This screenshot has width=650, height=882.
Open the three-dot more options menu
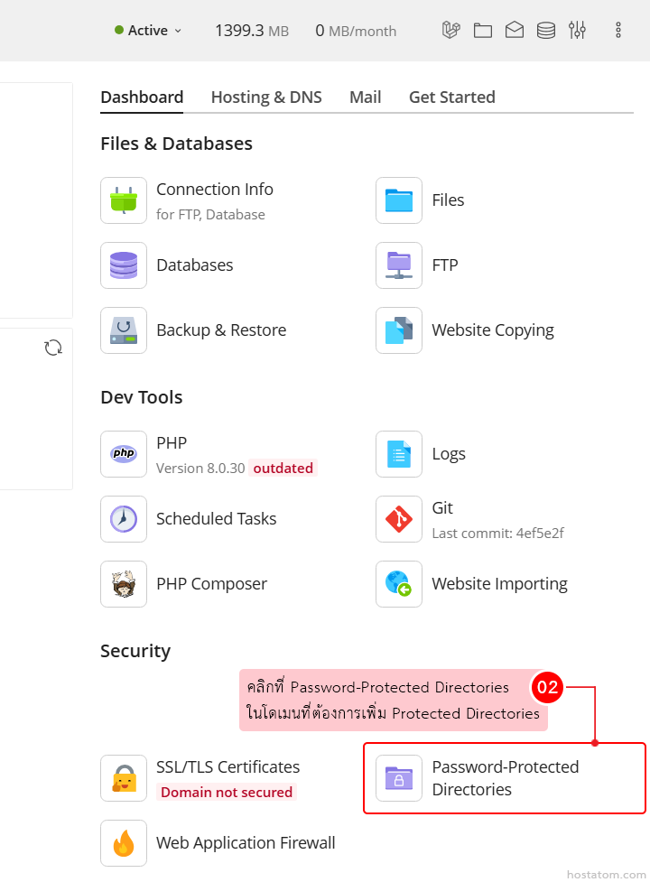[x=618, y=30]
